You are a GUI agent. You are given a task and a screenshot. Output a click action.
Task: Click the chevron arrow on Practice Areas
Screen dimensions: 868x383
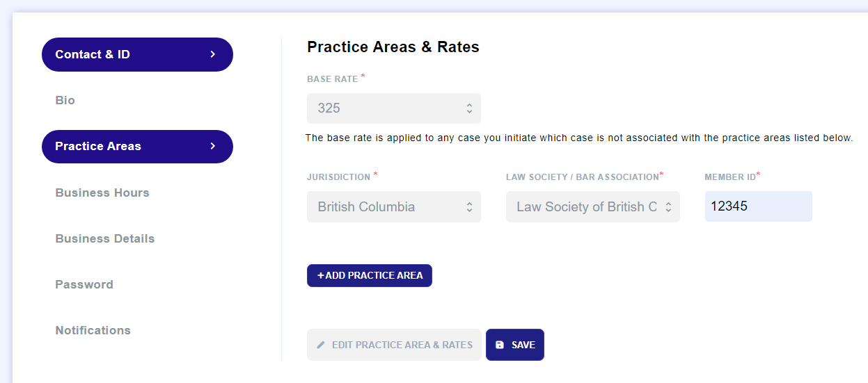coord(213,146)
